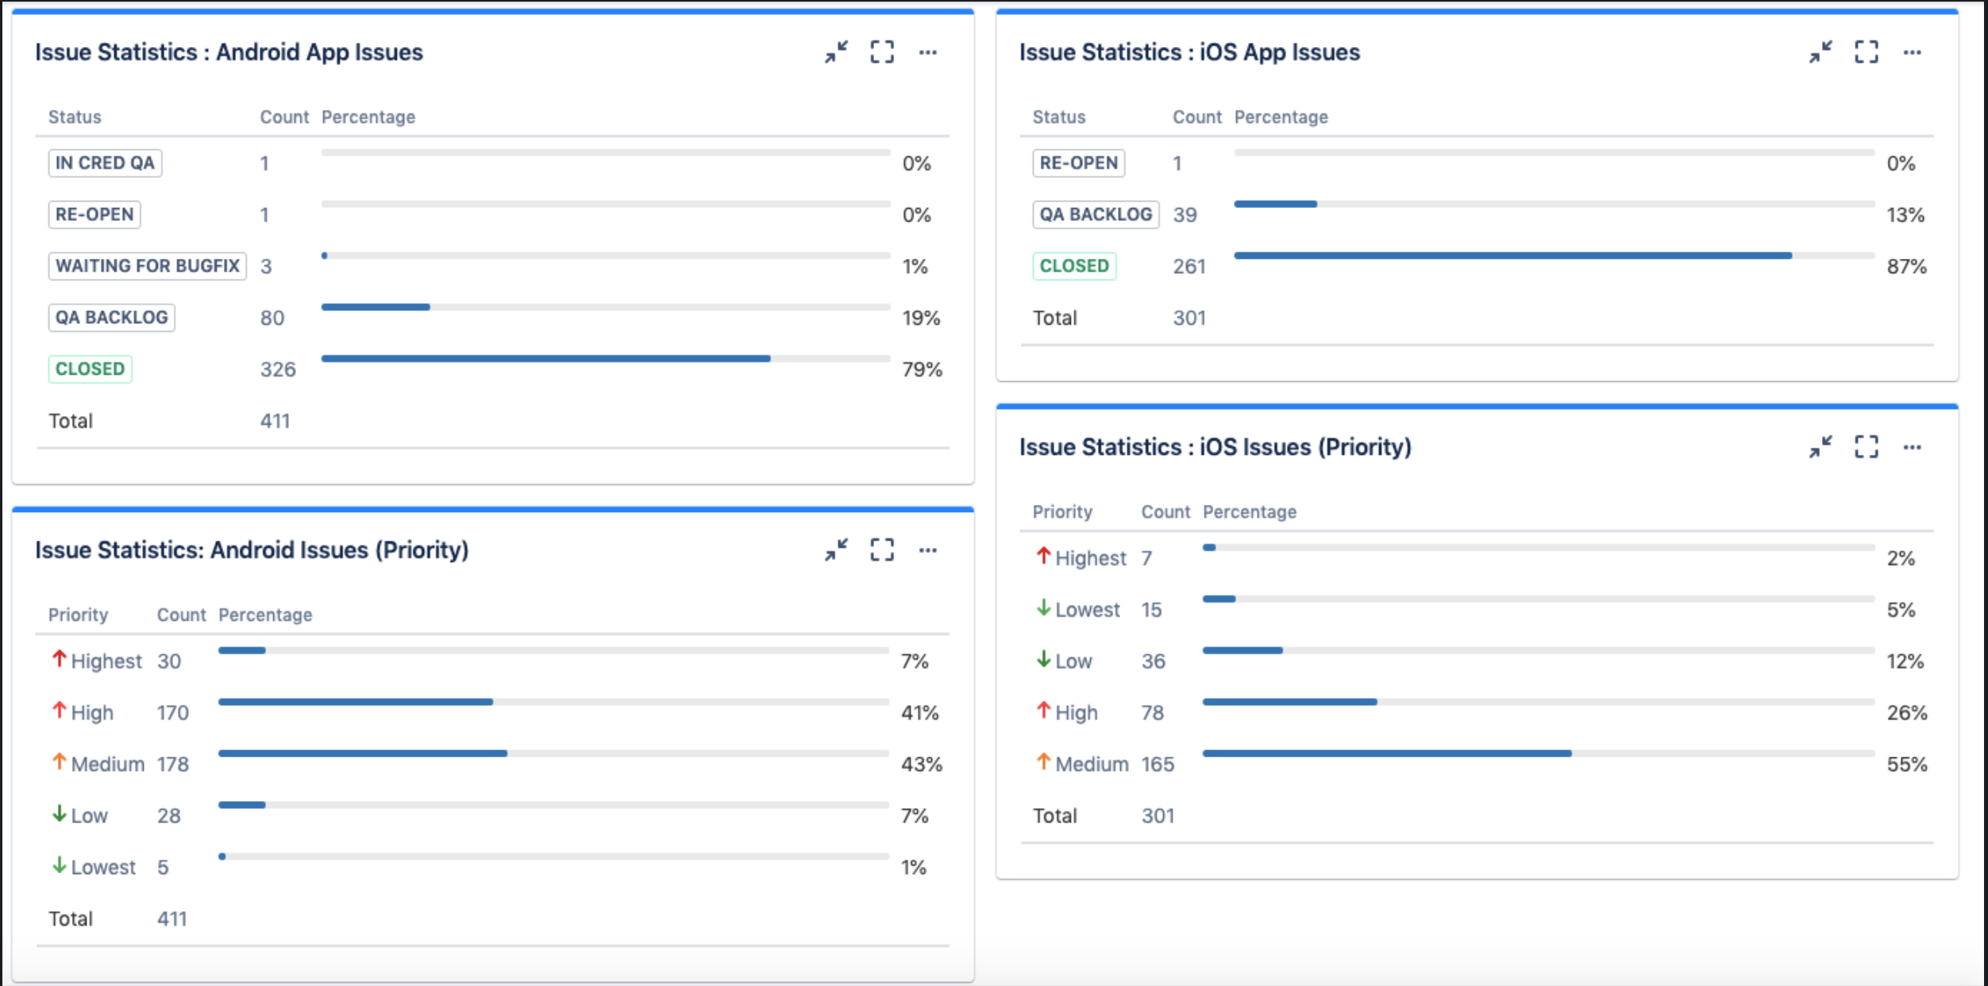Click the IN CRED QA status lozenge
Viewport: 1988px width, 986px height.
104,163
